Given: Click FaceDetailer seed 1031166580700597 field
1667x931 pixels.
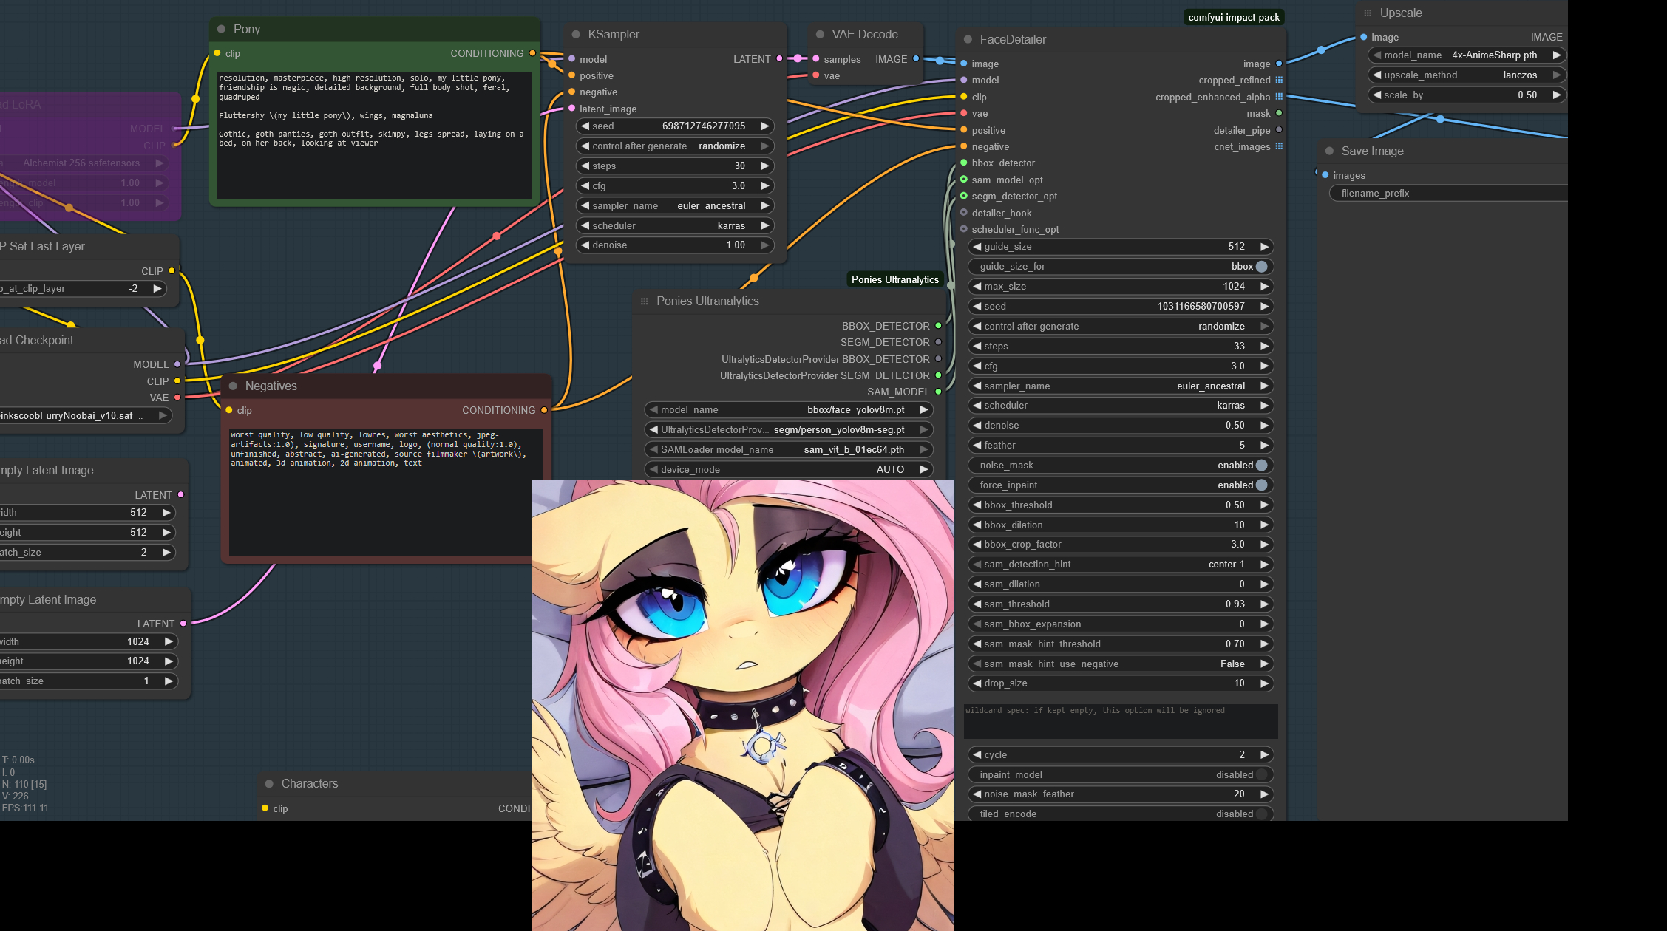Looking at the screenshot, I should (x=1121, y=307).
